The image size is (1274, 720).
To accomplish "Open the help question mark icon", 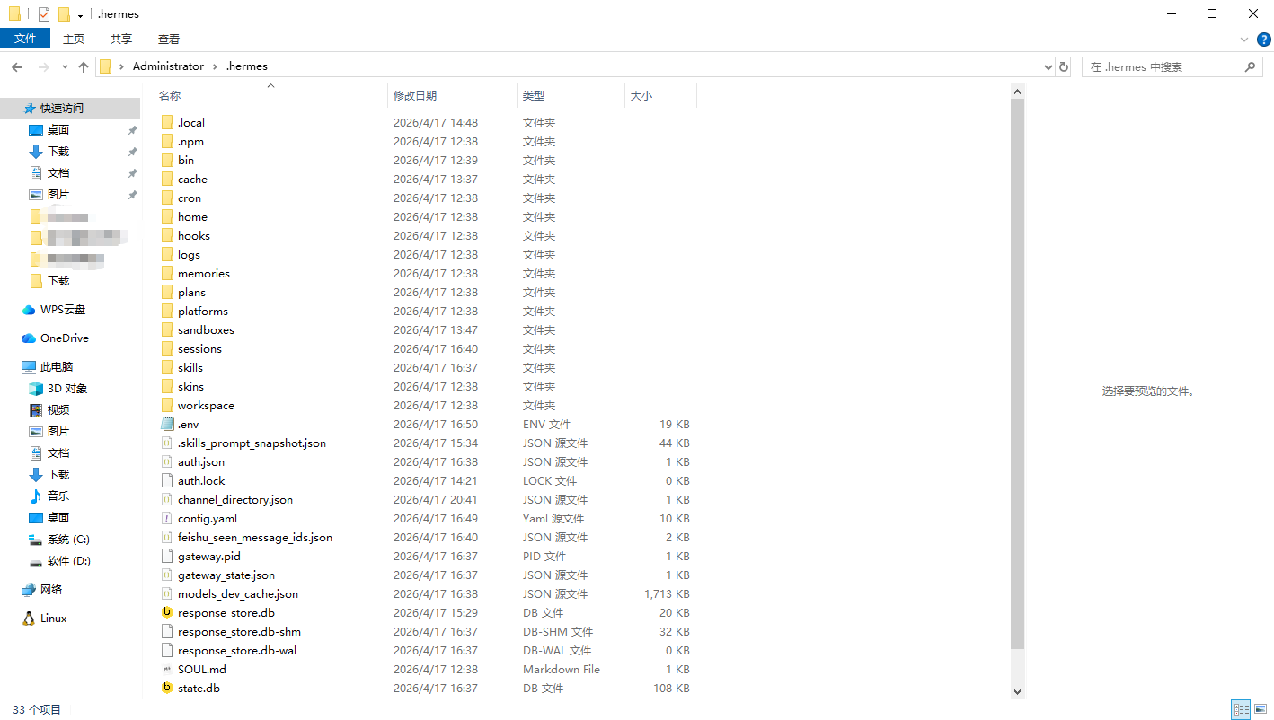I will [1263, 40].
